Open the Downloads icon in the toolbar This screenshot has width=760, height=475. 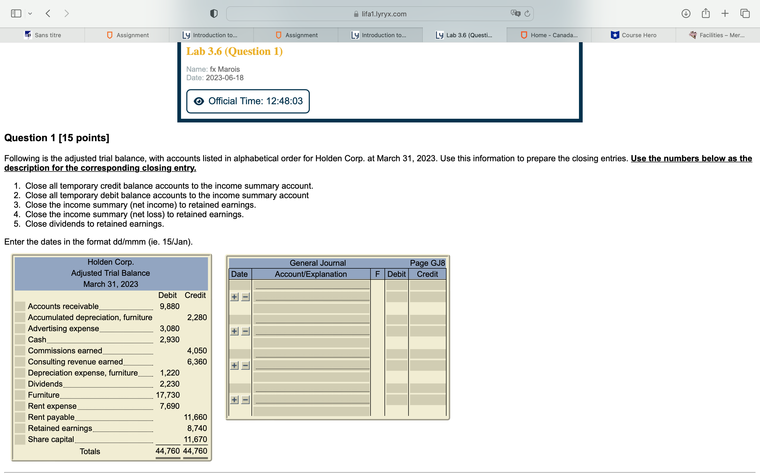pos(686,13)
